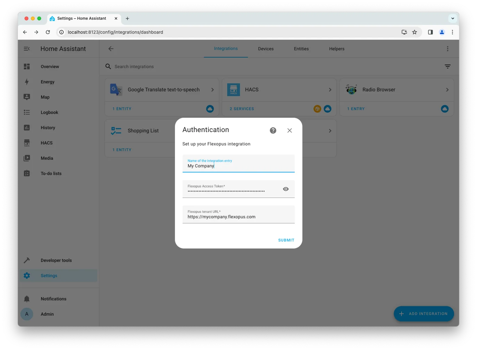The height and width of the screenshot is (350, 477).
Task: Click the help question mark icon in dialog
Action: tap(273, 130)
